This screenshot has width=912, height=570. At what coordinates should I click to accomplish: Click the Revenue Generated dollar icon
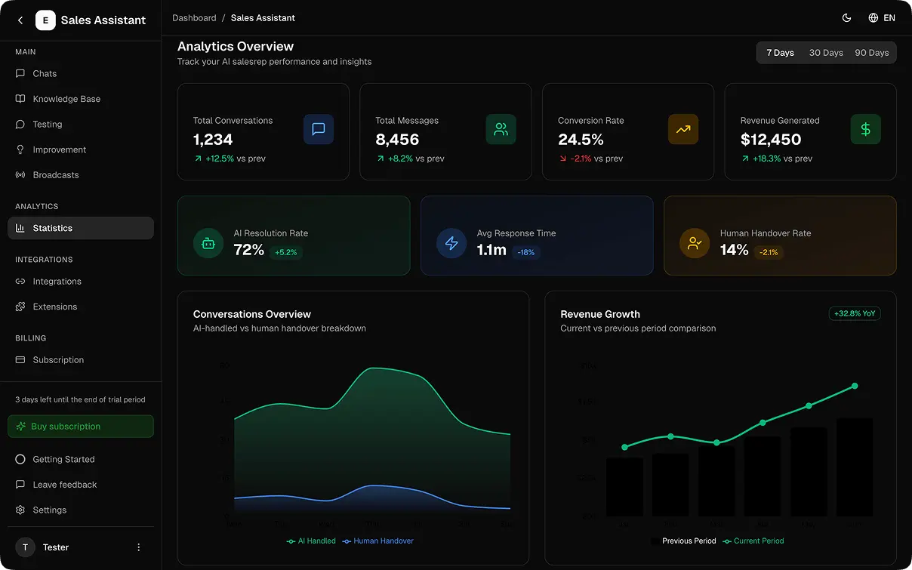click(x=865, y=129)
